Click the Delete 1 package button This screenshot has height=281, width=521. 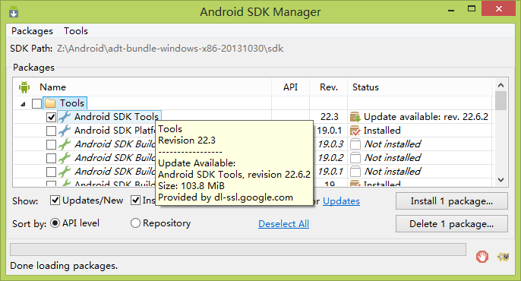tap(452, 223)
